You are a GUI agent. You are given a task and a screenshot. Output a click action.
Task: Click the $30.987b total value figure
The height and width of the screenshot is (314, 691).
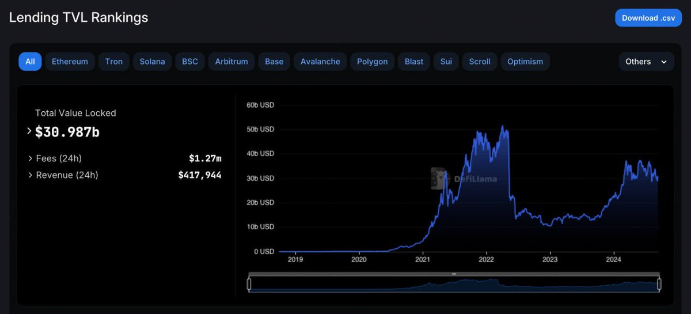(x=67, y=132)
